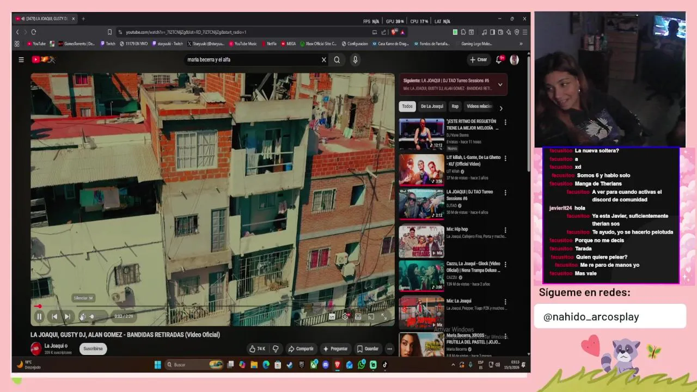
Task: Open options for DJ TAO Turreo Sessions #6
Action: pos(505,193)
